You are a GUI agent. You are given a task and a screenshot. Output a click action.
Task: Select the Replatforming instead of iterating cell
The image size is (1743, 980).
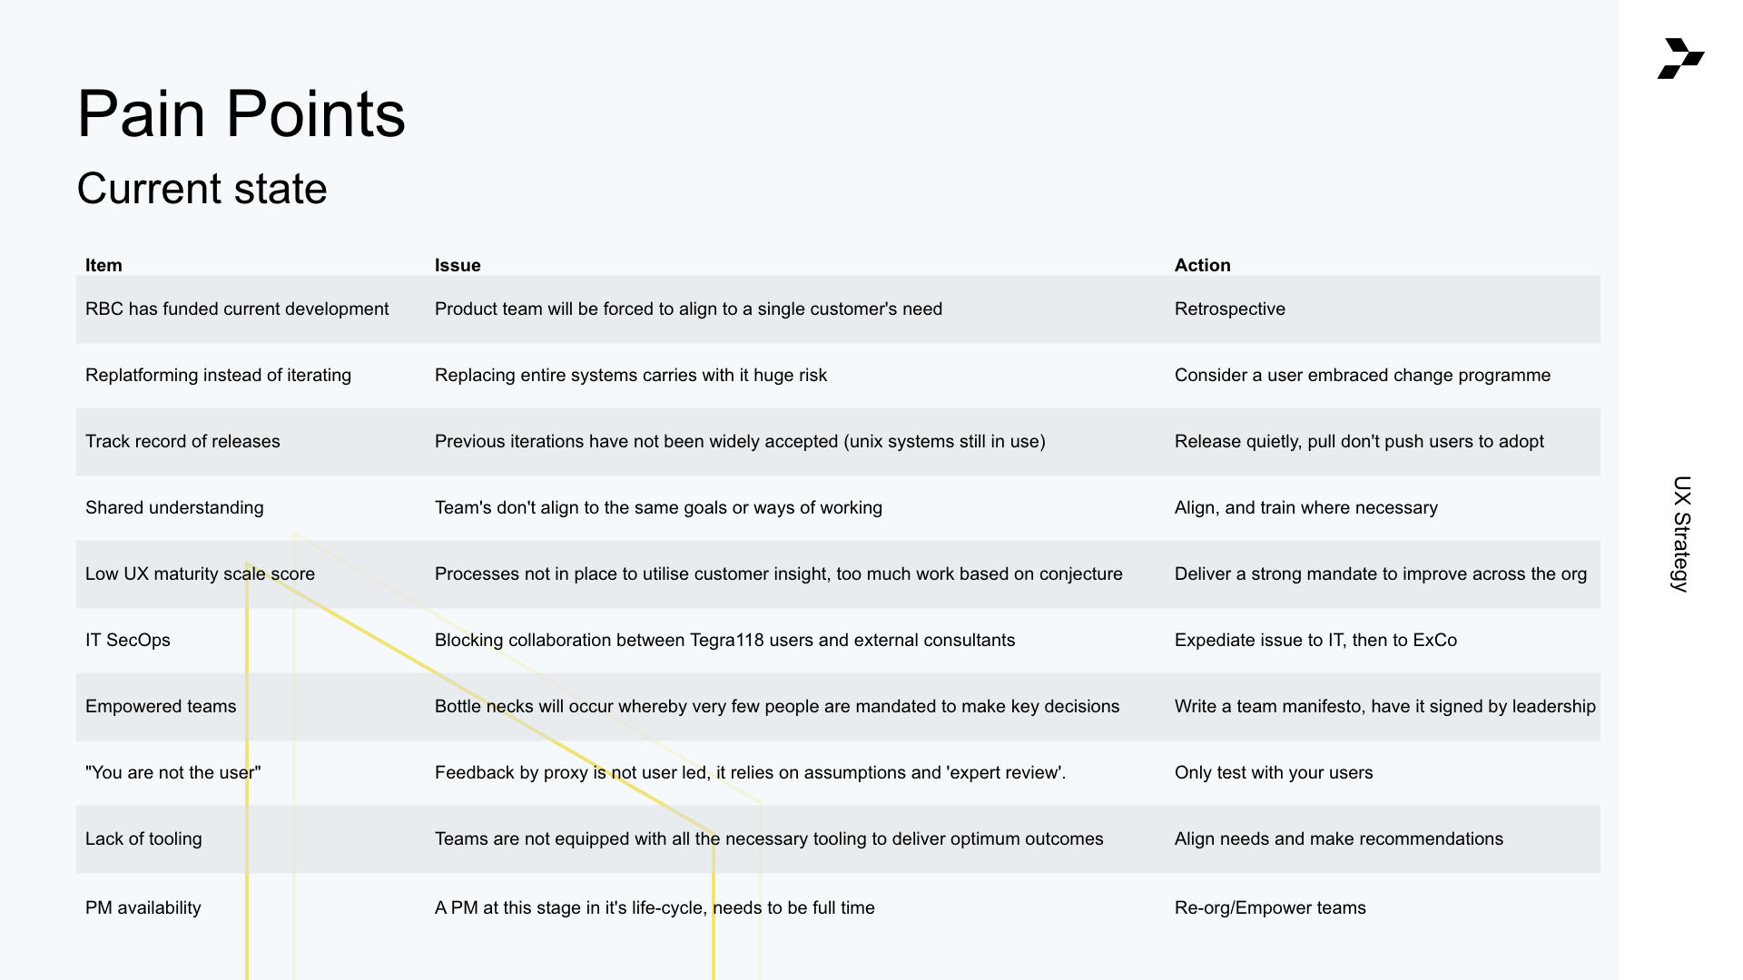point(218,376)
